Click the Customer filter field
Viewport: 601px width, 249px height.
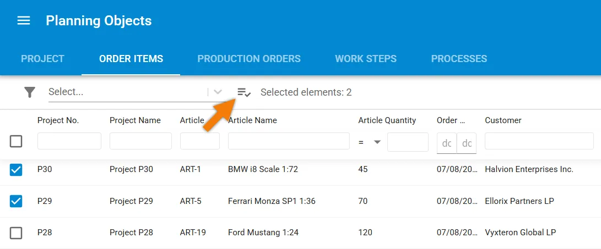pos(539,141)
